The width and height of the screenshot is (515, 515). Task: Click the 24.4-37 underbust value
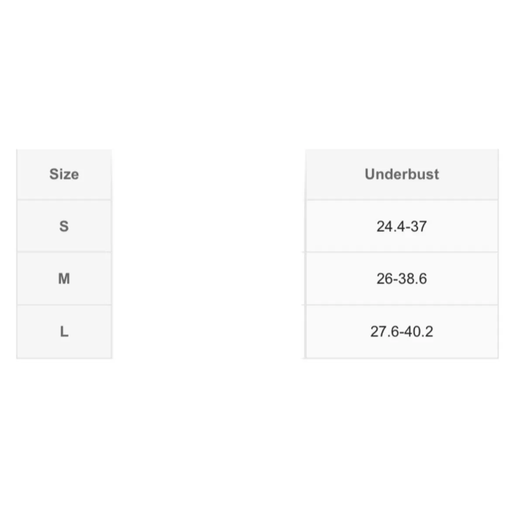click(402, 226)
